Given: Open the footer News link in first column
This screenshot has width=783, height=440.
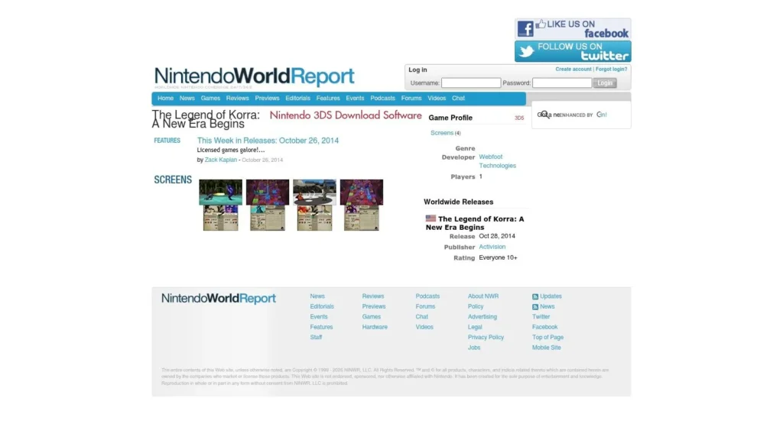Looking at the screenshot, I should (317, 296).
